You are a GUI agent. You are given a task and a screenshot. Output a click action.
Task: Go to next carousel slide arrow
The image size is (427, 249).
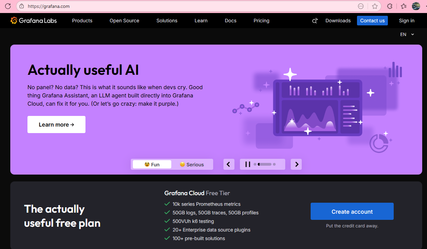coord(296,164)
